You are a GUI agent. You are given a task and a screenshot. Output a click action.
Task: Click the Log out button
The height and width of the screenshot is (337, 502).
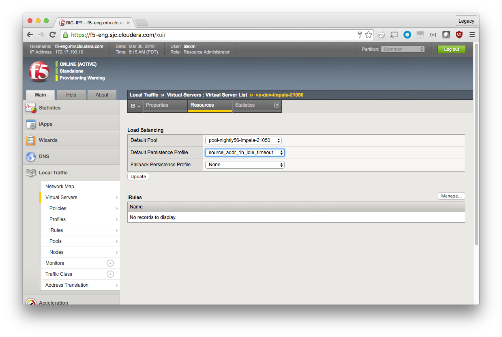[451, 49]
